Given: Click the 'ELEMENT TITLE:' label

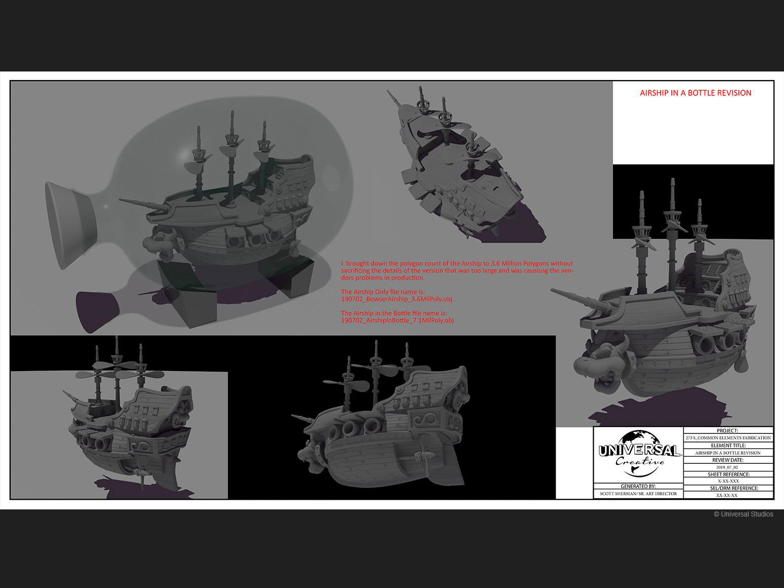Looking at the screenshot, I should point(728,446).
